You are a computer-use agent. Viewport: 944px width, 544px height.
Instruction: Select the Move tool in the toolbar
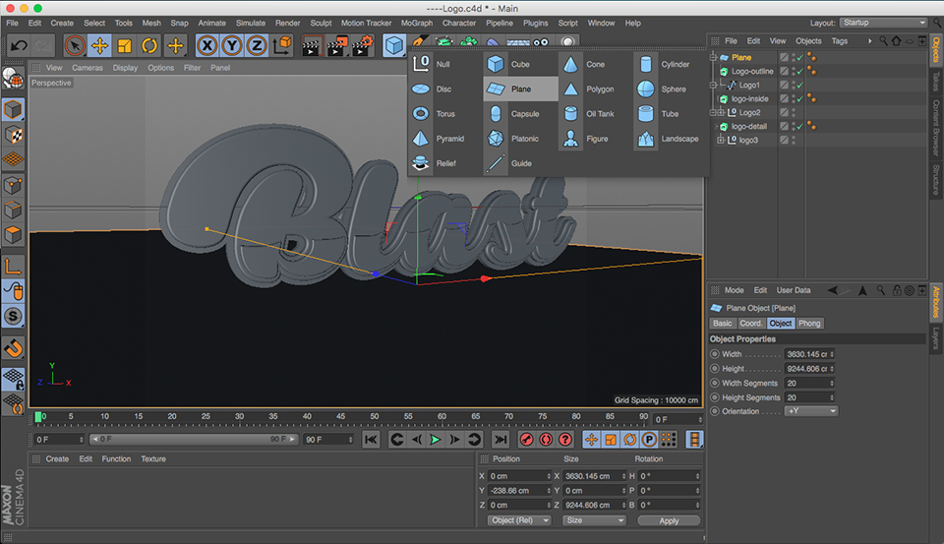point(99,45)
